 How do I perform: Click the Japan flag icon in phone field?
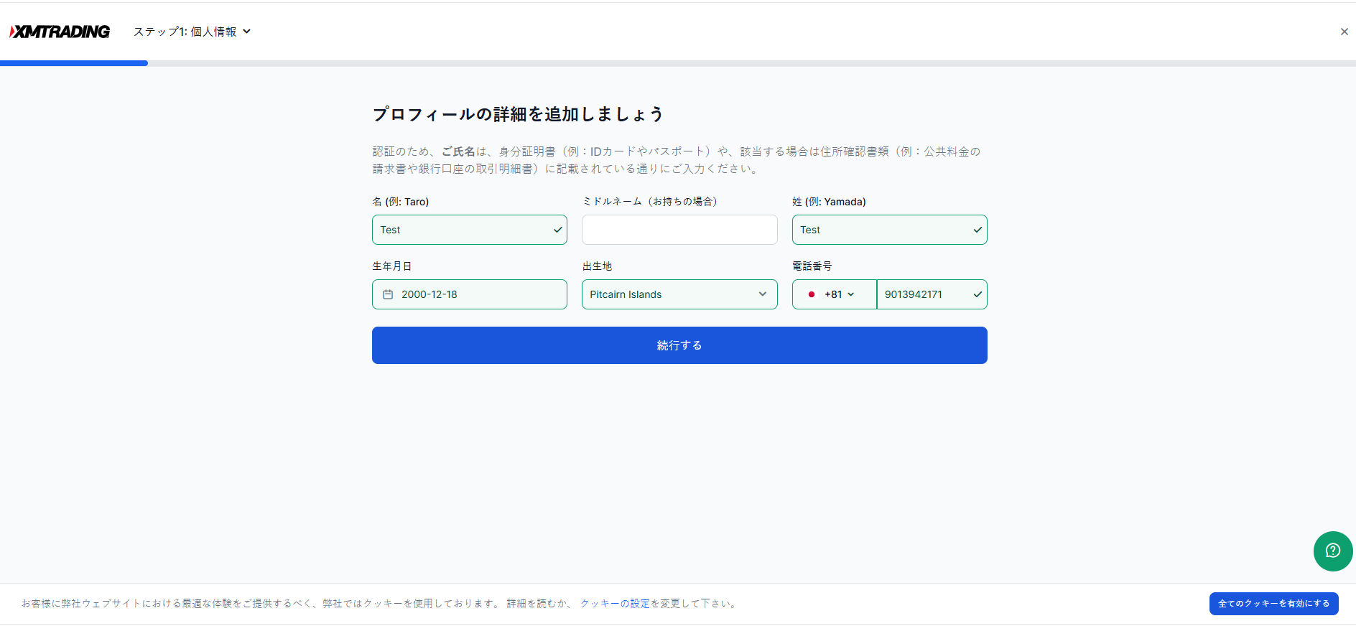pyautogui.click(x=812, y=294)
